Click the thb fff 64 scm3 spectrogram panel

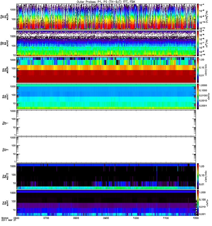(106, 43)
